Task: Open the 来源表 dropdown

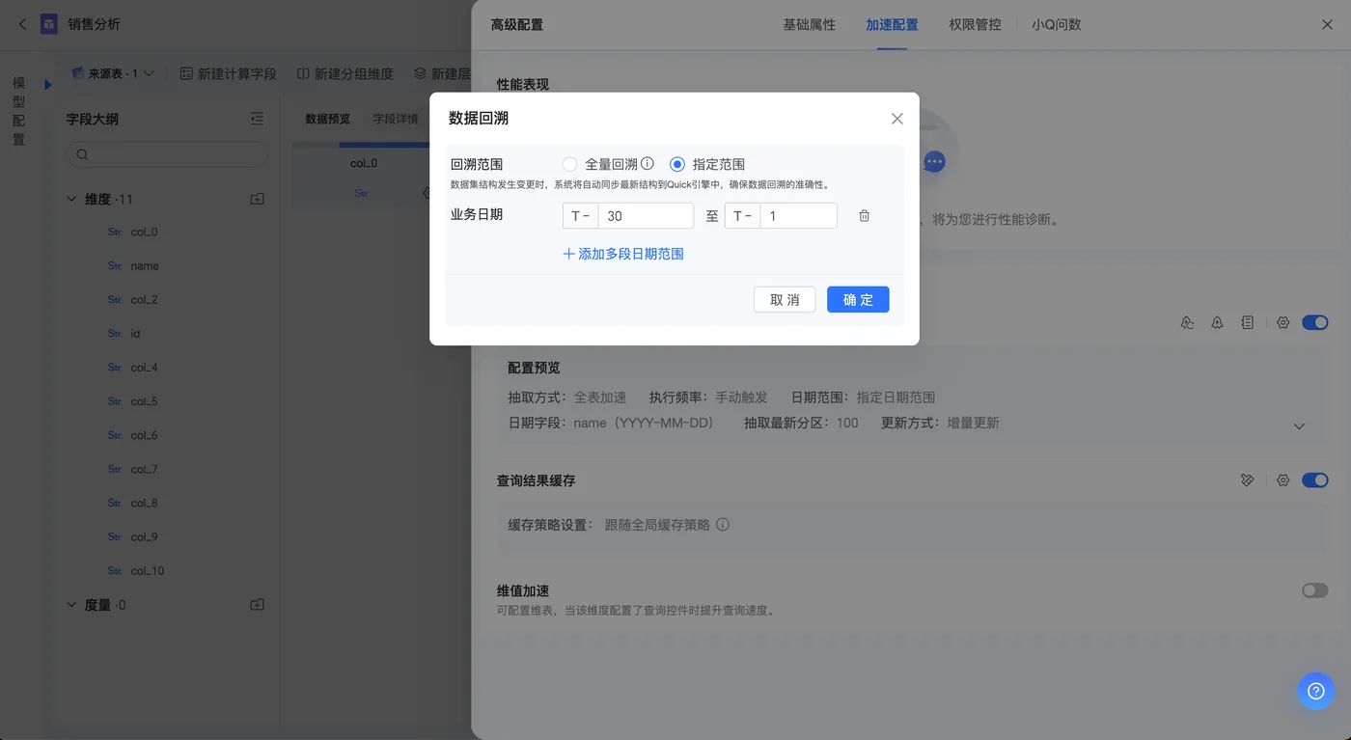Action: [114, 73]
